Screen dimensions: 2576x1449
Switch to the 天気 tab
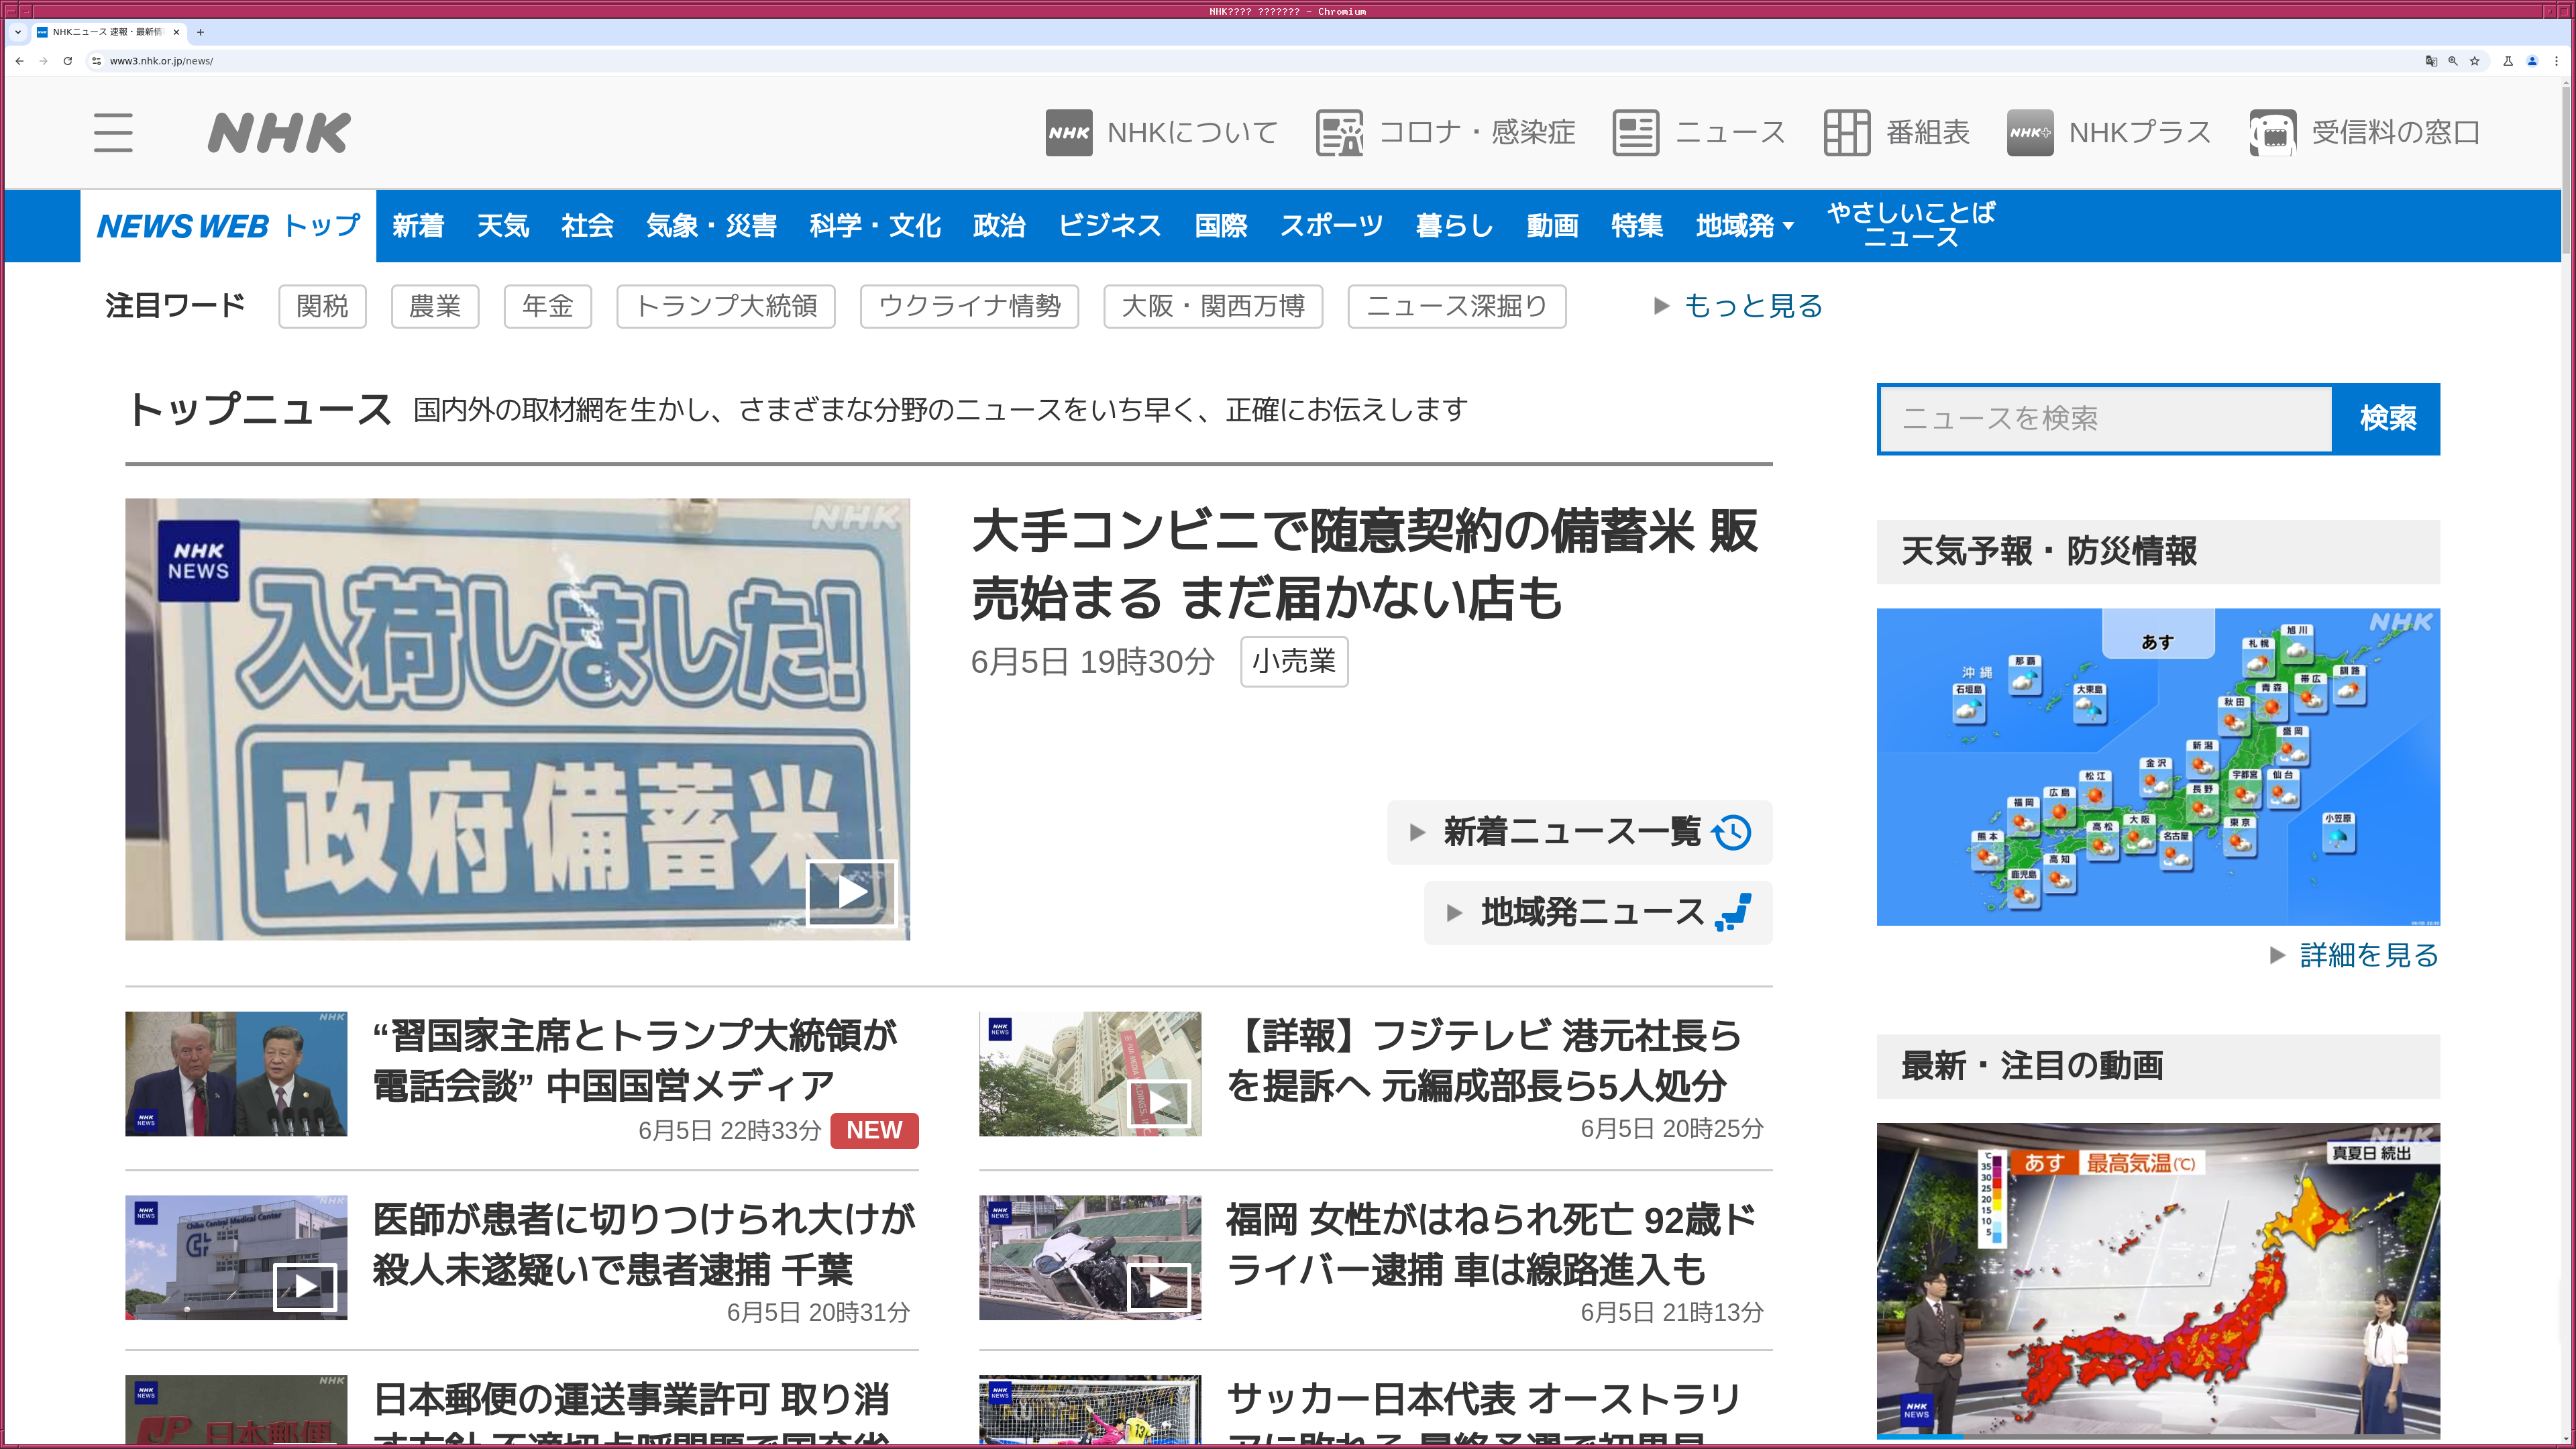pyautogui.click(x=502, y=226)
